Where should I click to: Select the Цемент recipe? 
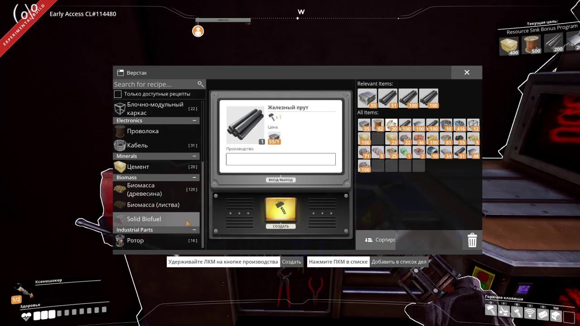click(x=156, y=167)
